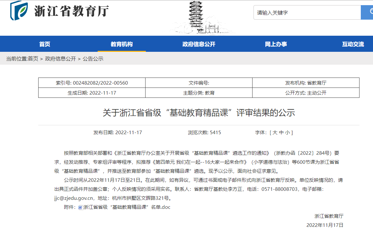Set font size to 中

(x=281, y=133)
